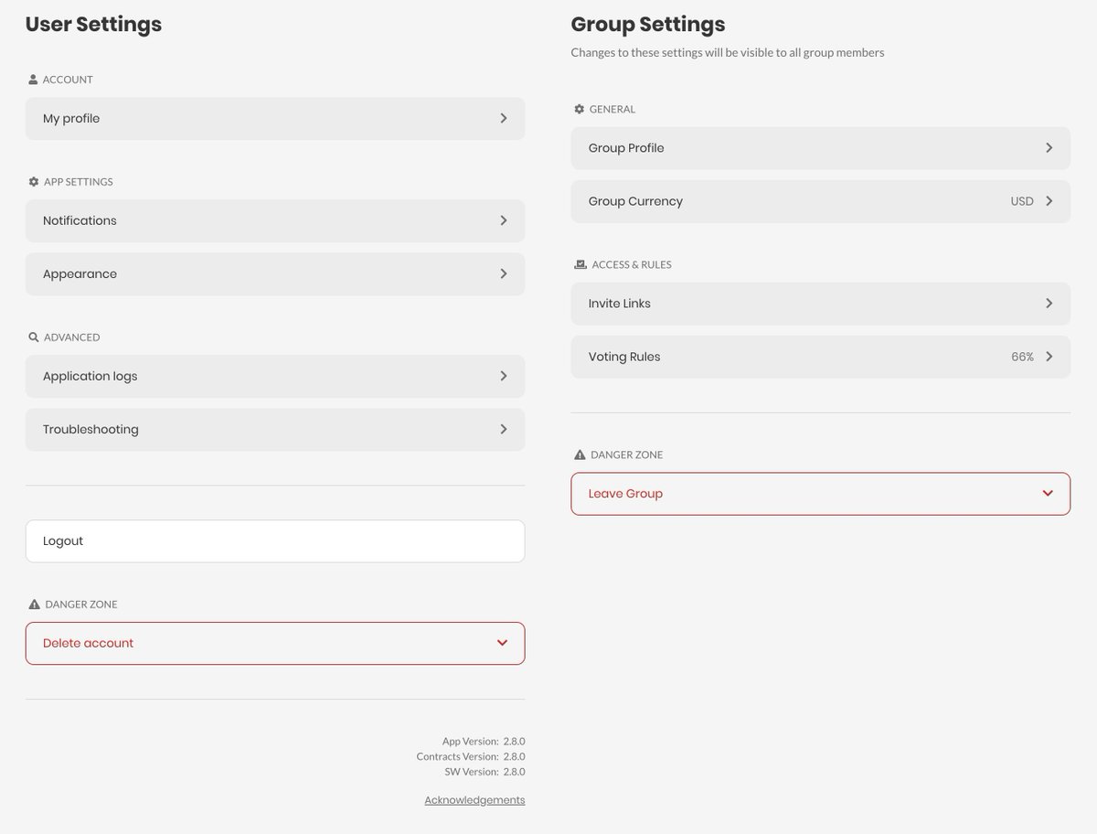Click warning icon in Group Settings DANGER ZONE
Image resolution: width=1097 pixels, height=834 pixels.
tap(580, 454)
